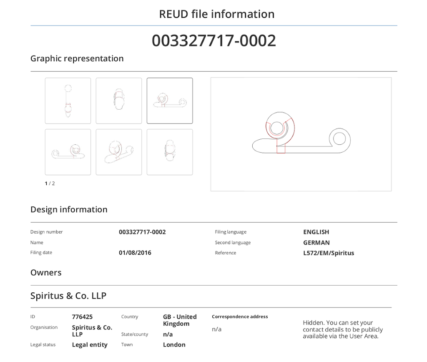Click the large design preview image
Viewport: 427px width, 362px height.
click(x=301, y=134)
